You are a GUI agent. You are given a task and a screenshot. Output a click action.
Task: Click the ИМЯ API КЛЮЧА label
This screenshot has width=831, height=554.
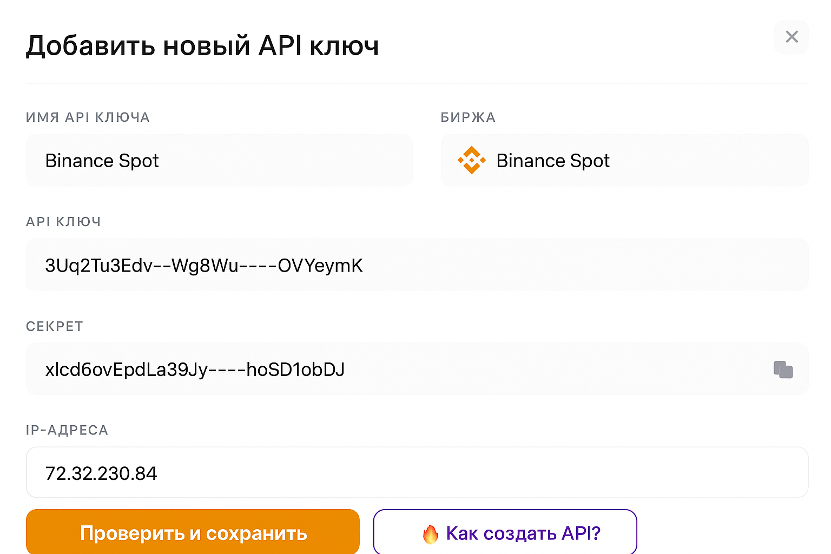pos(88,117)
